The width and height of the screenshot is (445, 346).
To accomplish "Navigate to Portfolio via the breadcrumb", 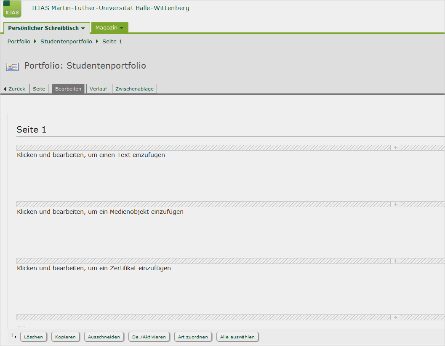I will point(19,41).
